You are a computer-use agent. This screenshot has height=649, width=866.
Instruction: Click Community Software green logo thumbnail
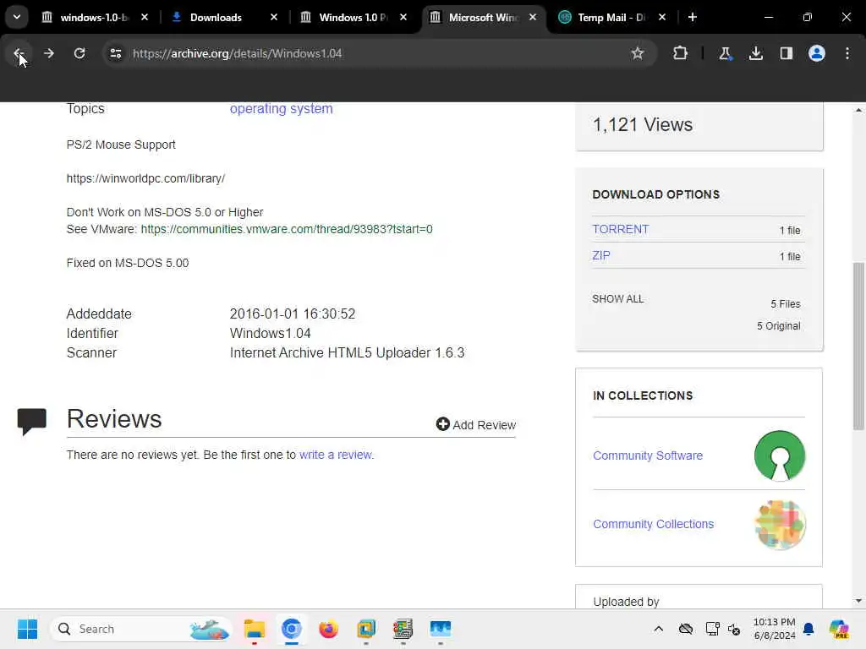pos(779,455)
